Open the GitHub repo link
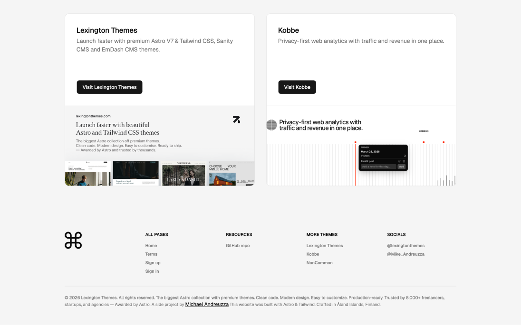The height and width of the screenshot is (325, 521). [x=238, y=246]
